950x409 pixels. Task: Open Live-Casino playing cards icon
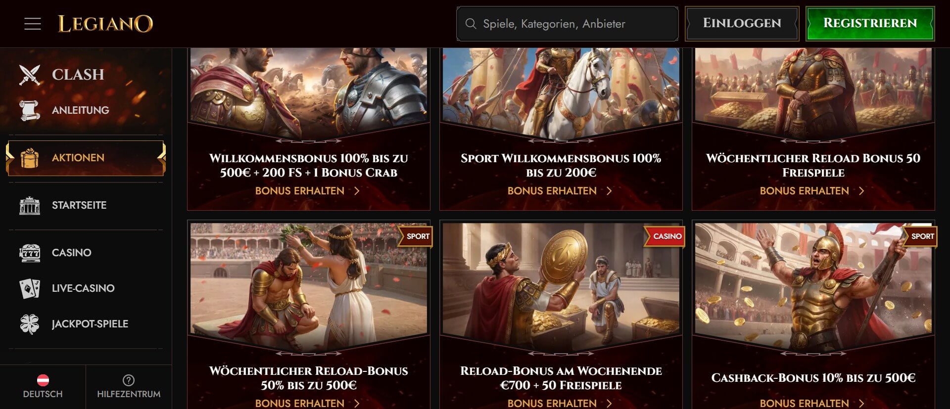coord(30,288)
